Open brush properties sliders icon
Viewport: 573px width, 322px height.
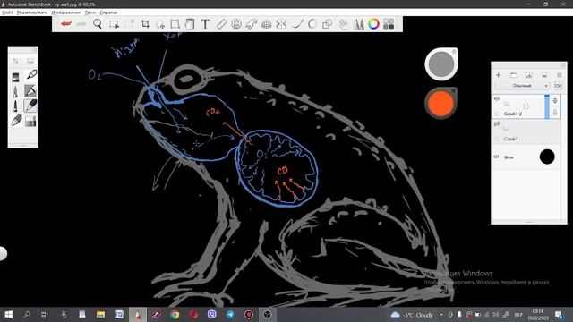16,61
